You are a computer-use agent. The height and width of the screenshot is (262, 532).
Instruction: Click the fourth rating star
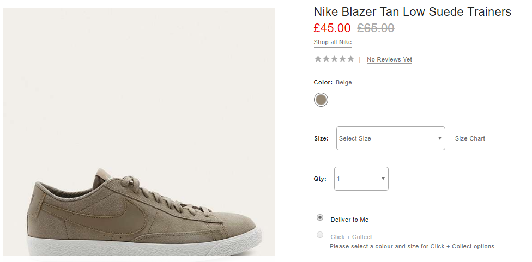[x=342, y=59]
